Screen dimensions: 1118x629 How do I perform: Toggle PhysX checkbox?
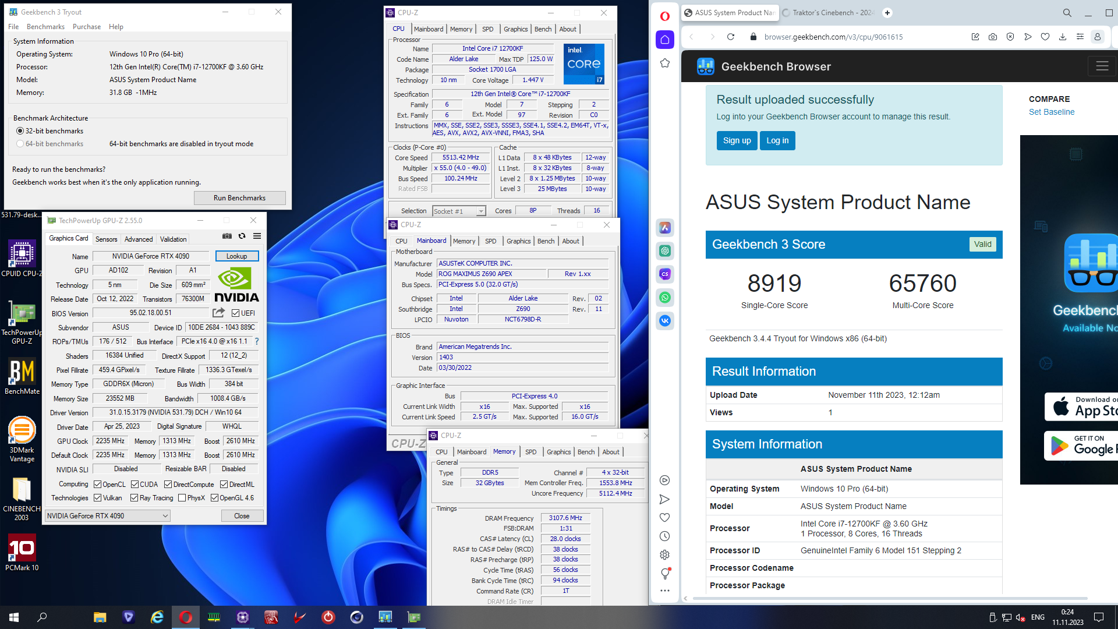coord(182,498)
